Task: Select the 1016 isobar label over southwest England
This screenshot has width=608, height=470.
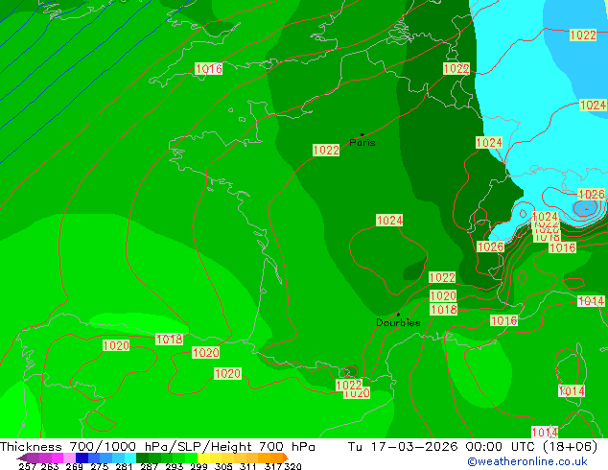Action: coord(209,69)
